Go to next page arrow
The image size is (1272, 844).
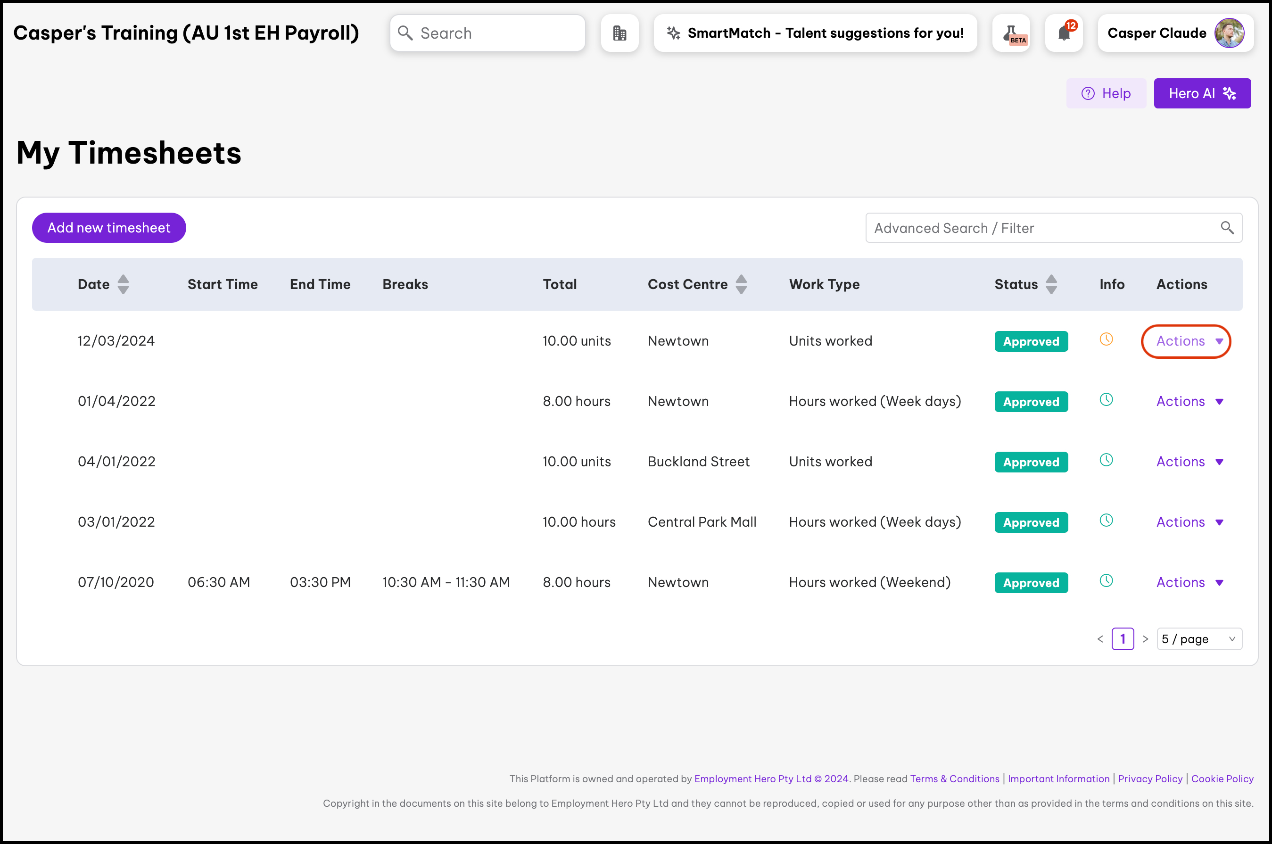[x=1145, y=639]
